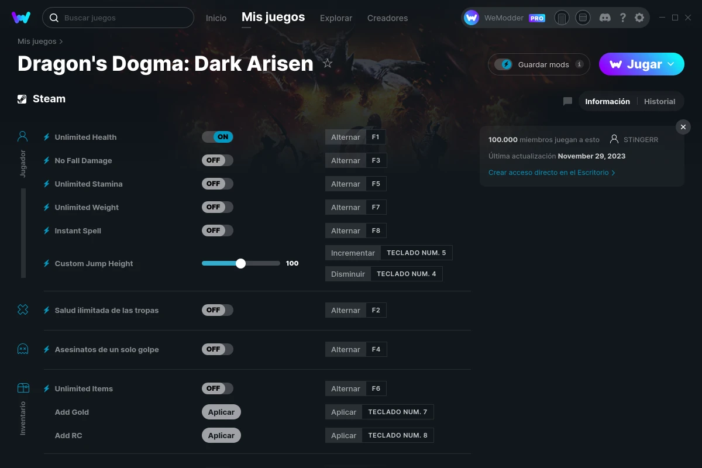The image size is (702, 468).
Task: Select the Inventario chest icon
Action: (23, 388)
